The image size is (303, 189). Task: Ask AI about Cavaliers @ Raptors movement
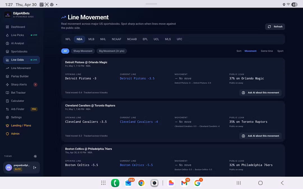(x=260, y=136)
